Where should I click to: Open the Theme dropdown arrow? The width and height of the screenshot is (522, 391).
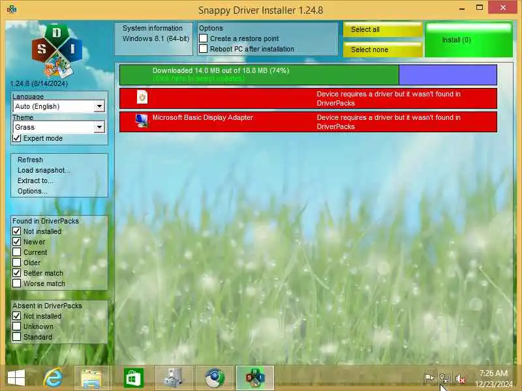pos(99,127)
